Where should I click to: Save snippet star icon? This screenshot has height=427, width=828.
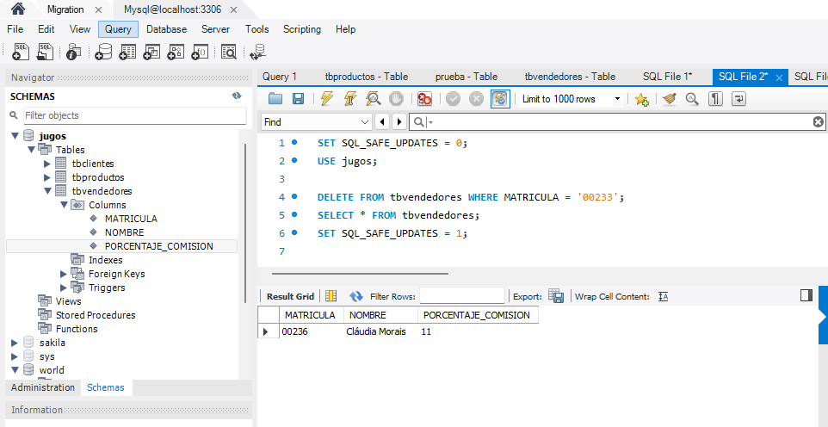641,99
